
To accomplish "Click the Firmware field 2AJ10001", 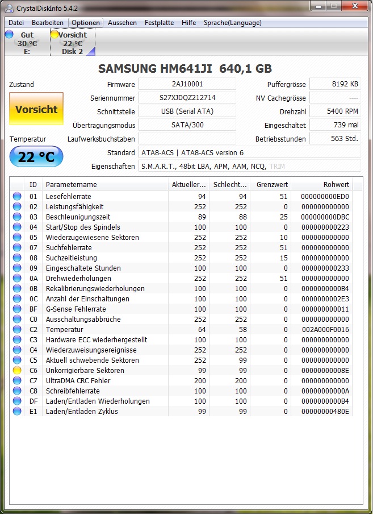I will [x=187, y=84].
